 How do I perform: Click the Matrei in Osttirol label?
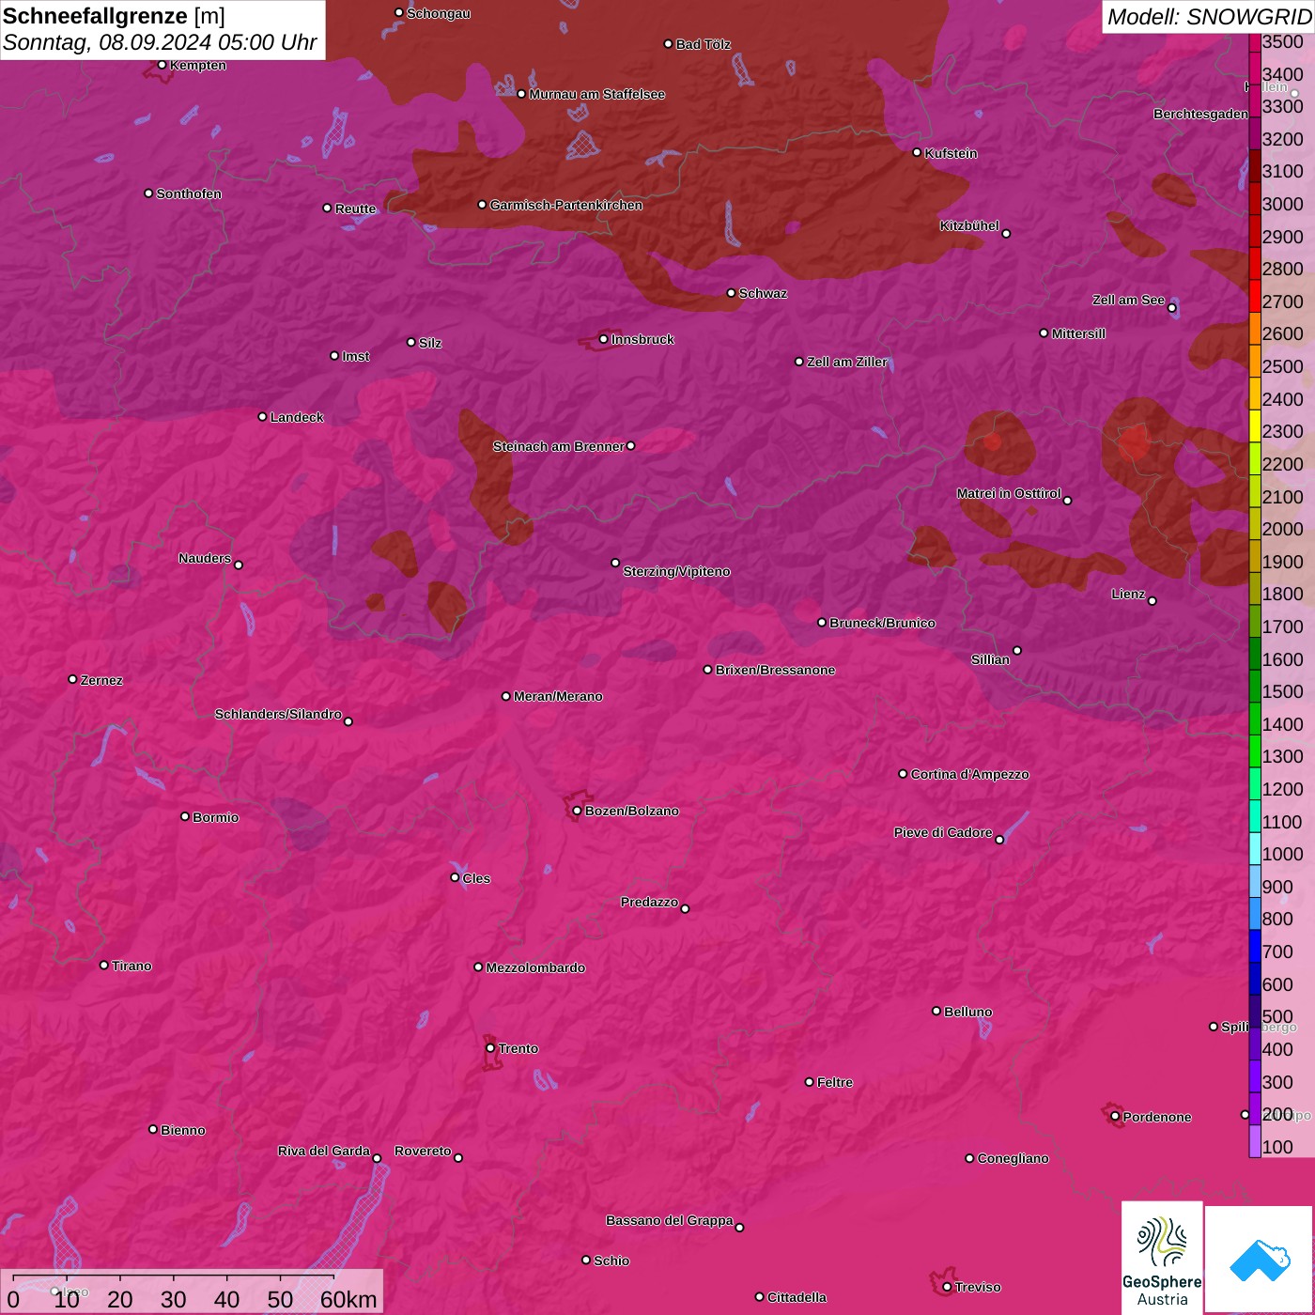1009,493
